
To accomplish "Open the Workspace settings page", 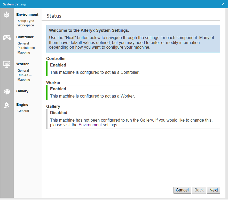I will coord(26,25).
